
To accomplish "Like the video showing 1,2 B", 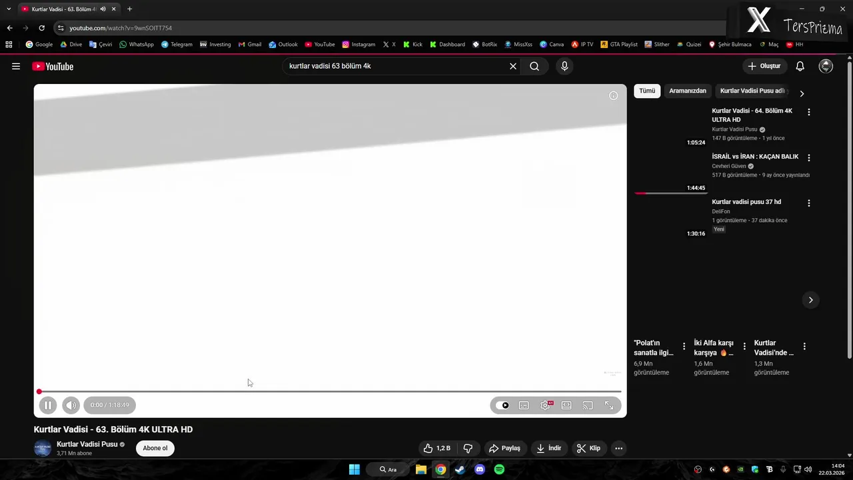I will tap(437, 448).
